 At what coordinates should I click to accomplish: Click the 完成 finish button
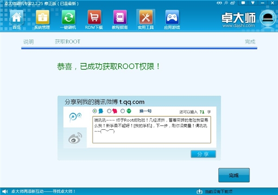[234, 175]
